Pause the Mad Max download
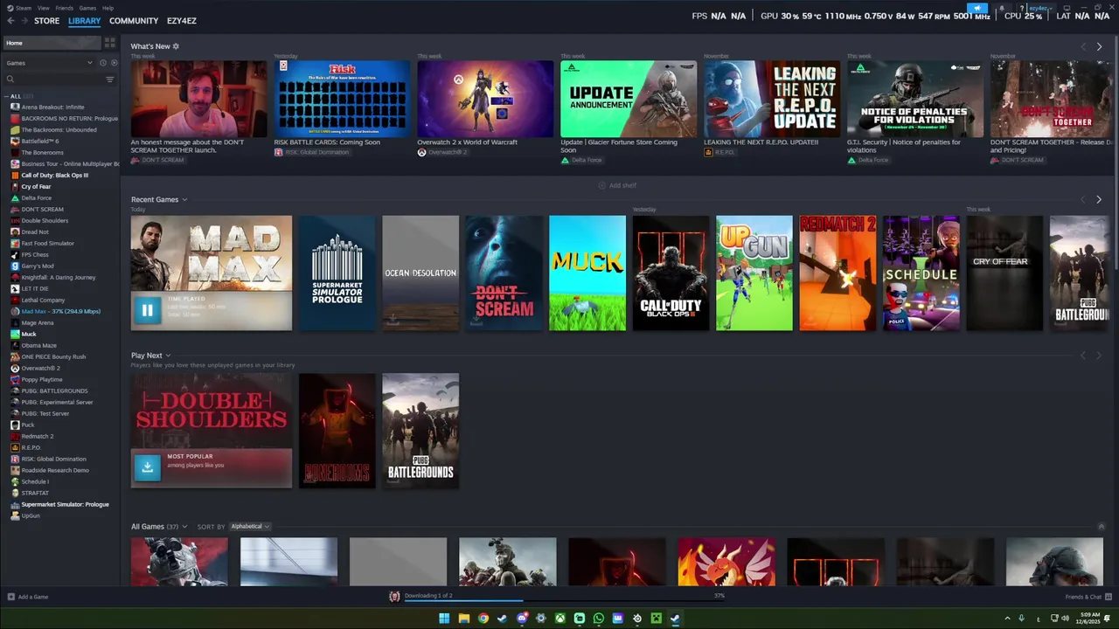 click(147, 309)
